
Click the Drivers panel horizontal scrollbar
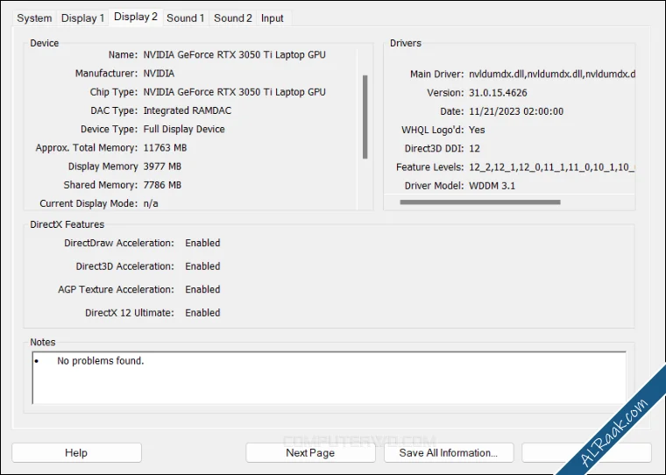coord(480,202)
